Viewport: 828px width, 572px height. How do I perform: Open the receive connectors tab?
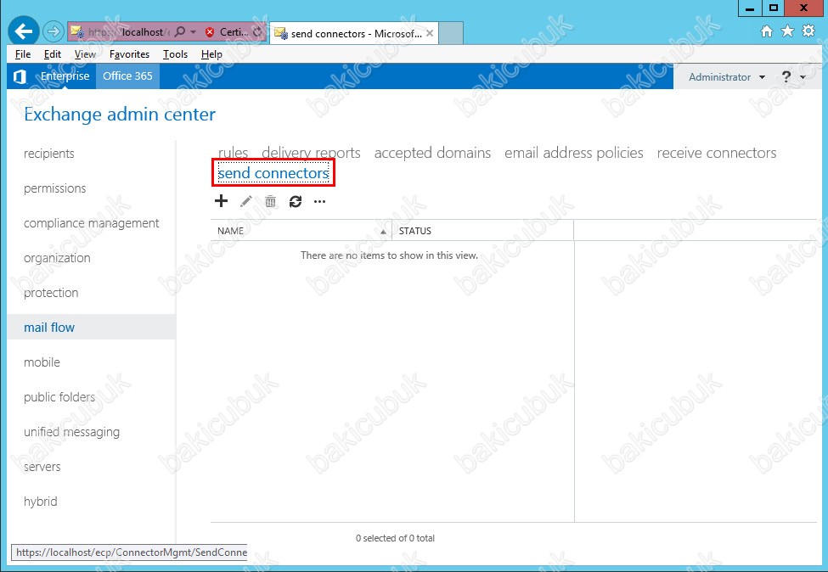[717, 153]
